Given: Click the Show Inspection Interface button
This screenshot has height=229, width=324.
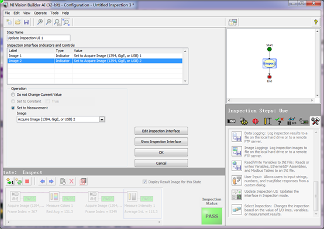Looking at the screenshot, I should (161, 141).
